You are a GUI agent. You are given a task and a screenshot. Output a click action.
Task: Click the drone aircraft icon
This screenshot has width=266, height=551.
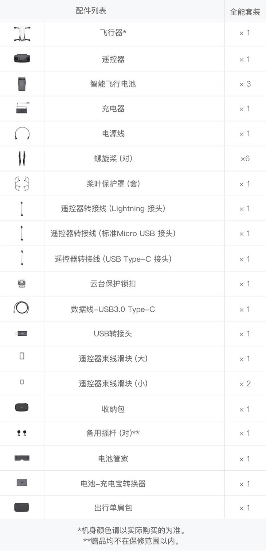(22, 33)
